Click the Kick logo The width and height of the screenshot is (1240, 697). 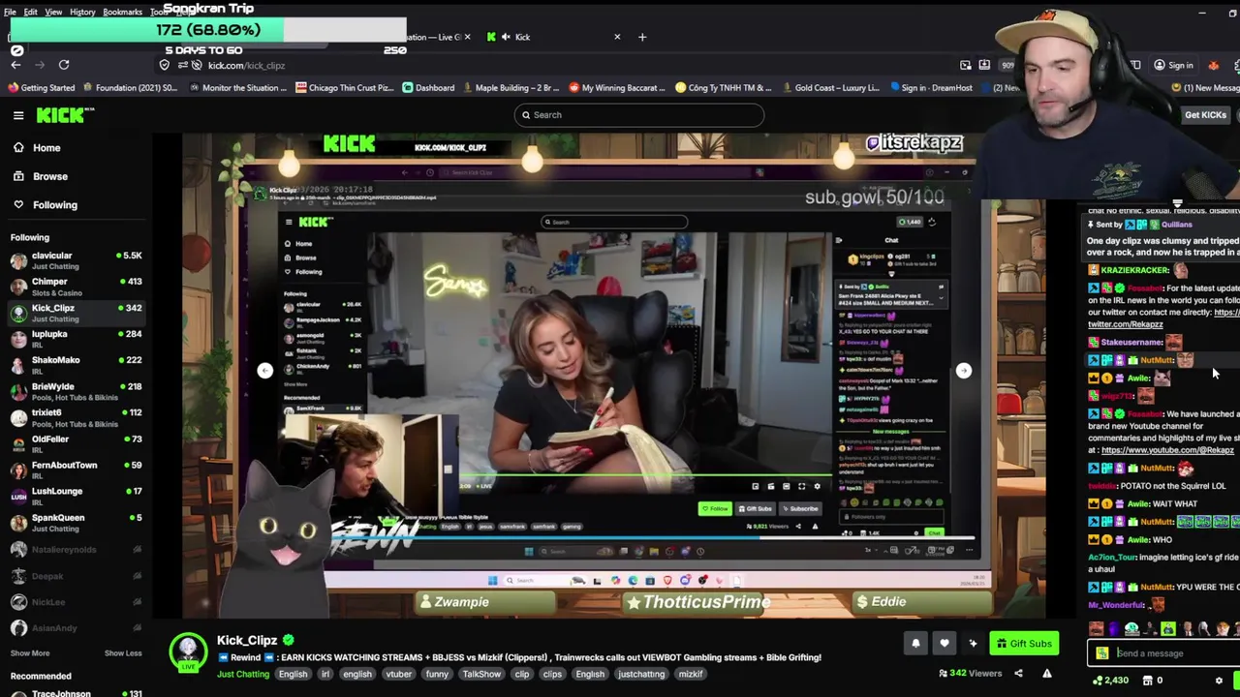[x=66, y=115]
